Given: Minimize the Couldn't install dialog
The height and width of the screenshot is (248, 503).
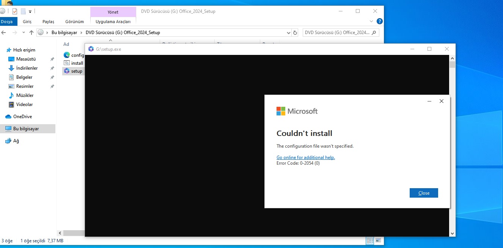Looking at the screenshot, I should (429, 101).
